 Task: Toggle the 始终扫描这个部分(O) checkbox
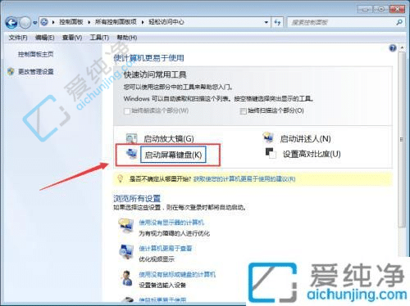tap(243, 111)
